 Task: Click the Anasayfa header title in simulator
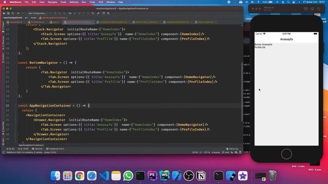pos(286,39)
